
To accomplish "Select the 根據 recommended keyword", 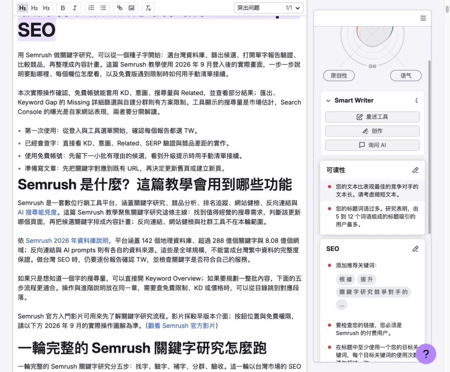I will point(345,279).
